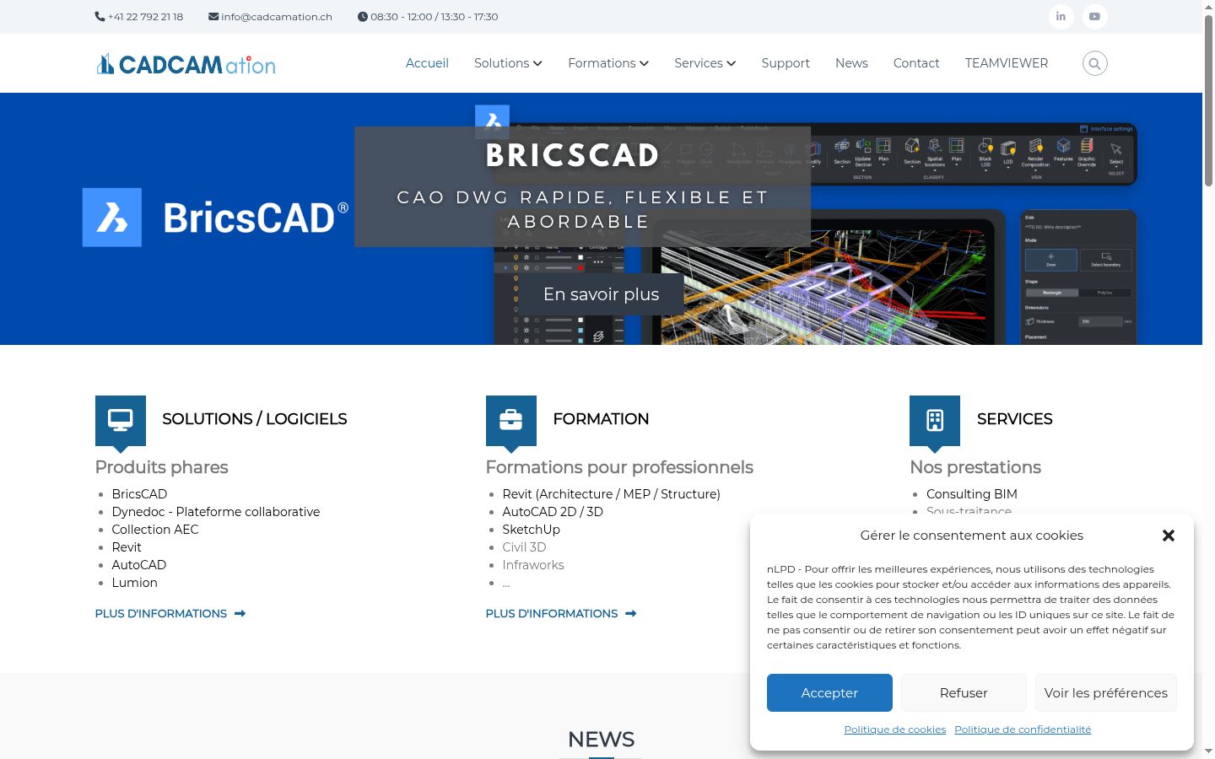Click AutoCAD in Produits phares list
This screenshot has width=1215, height=759.
tap(139, 565)
